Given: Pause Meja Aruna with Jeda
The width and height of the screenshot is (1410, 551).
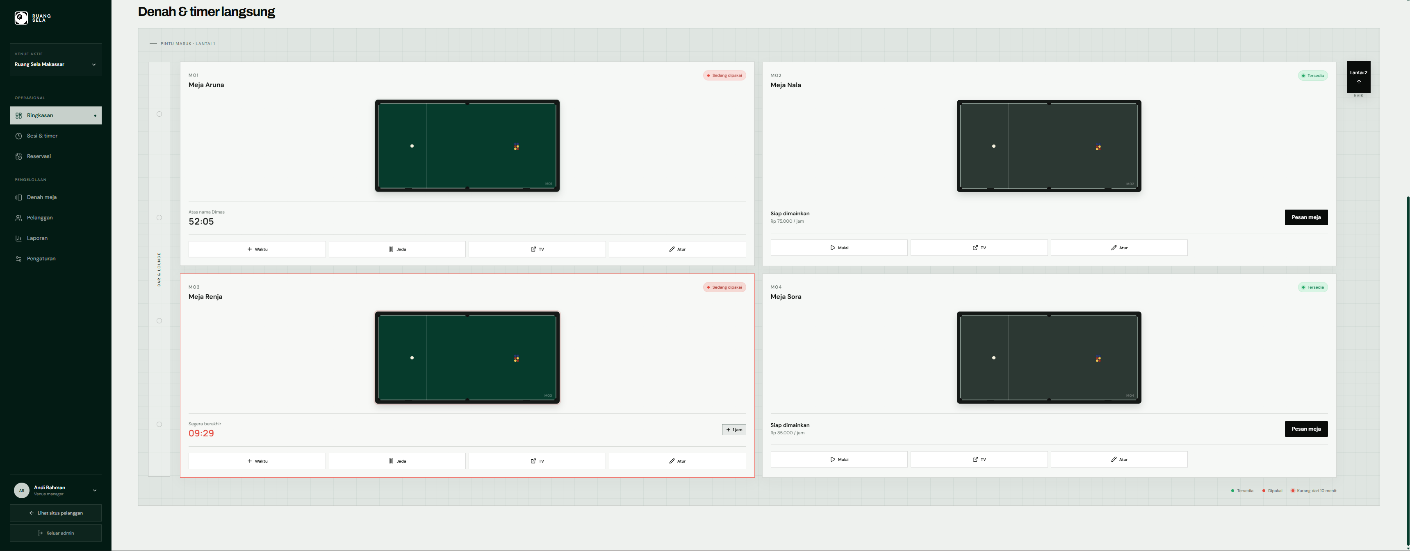Looking at the screenshot, I should coord(397,249).
